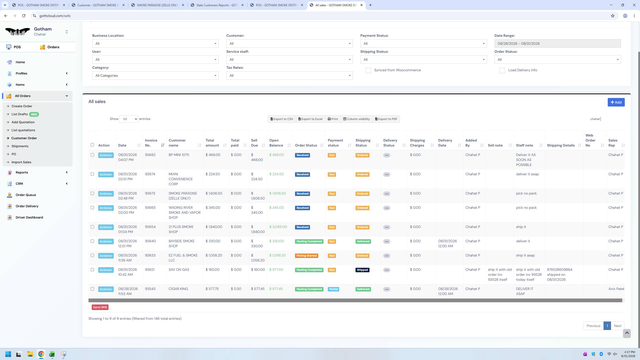Click the scroll-to-top arrow icon
The image size is (640, 360).
tap(627, 333)
